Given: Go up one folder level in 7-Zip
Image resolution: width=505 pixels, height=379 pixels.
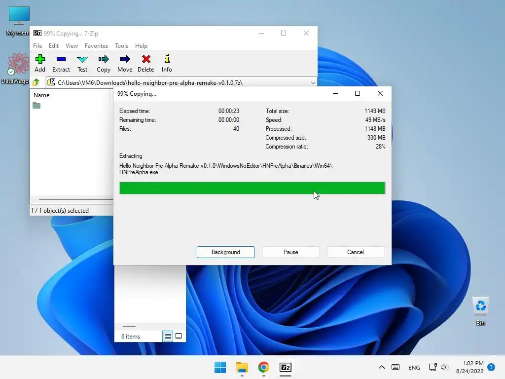Looking at the screenshot, I should click(x=36, y=82).
